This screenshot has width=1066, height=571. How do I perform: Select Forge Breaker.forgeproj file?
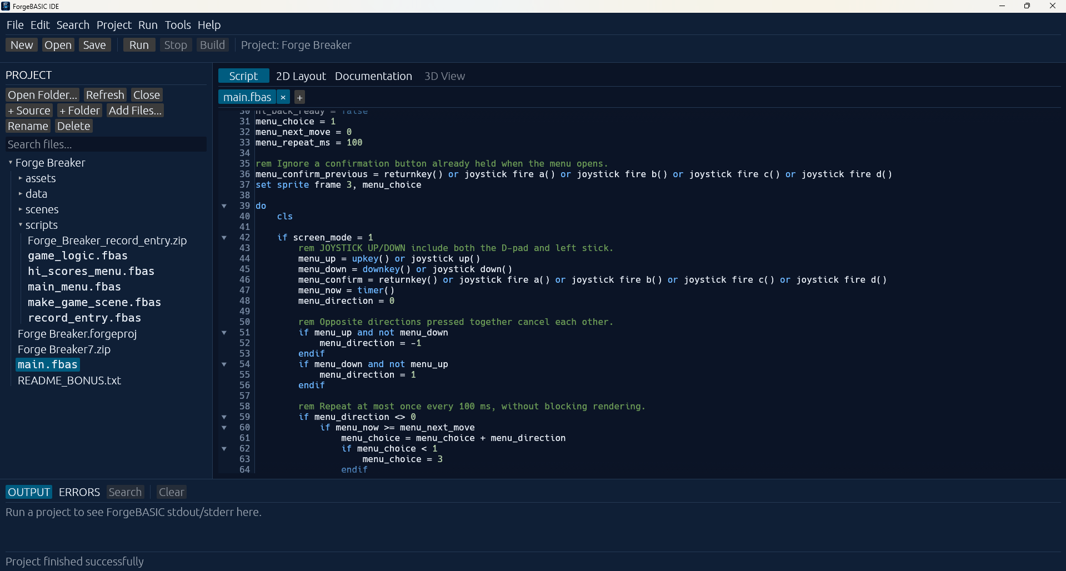(x=77, y=334)
